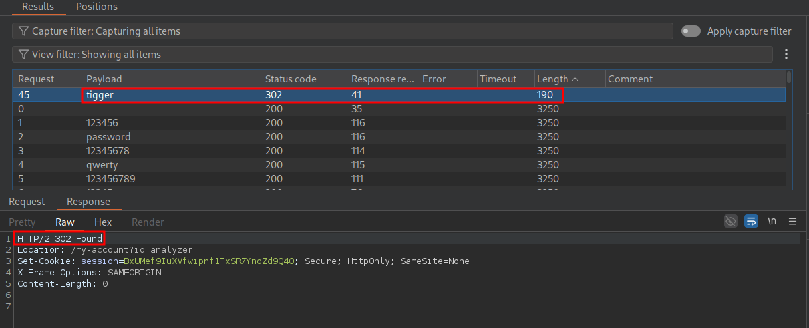Click the crossed-out eye icon in response viewer
809x328 pixels.
point(730,222)
